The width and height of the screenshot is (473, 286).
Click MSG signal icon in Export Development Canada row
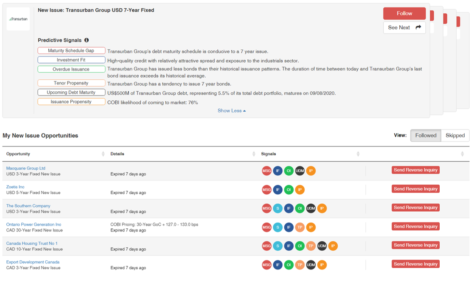tap(266, 265)
